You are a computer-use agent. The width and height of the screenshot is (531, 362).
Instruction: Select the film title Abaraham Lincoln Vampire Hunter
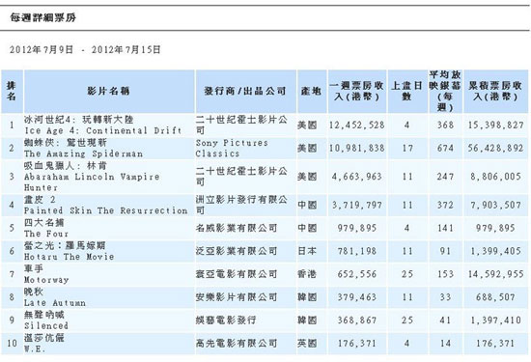92,182
